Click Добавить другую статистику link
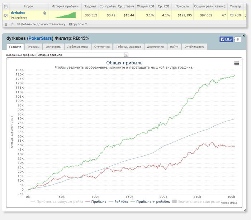This screenshot has height=220, width=251. (41, 24)
